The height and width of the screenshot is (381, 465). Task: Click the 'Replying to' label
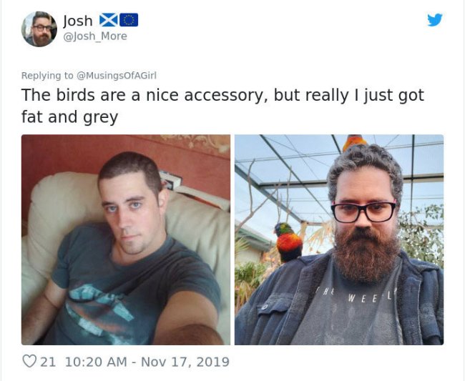pyautogui.click(x=47, y=76)
